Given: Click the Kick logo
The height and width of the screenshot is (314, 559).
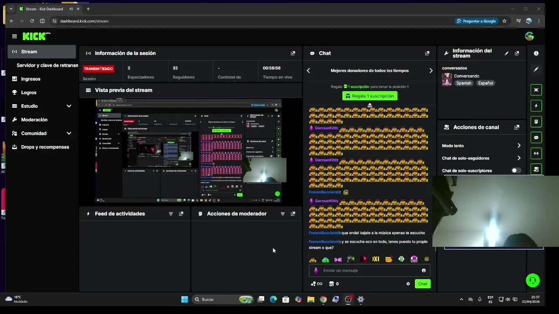Looking at the screenshot, I should (x=37, y=36).
